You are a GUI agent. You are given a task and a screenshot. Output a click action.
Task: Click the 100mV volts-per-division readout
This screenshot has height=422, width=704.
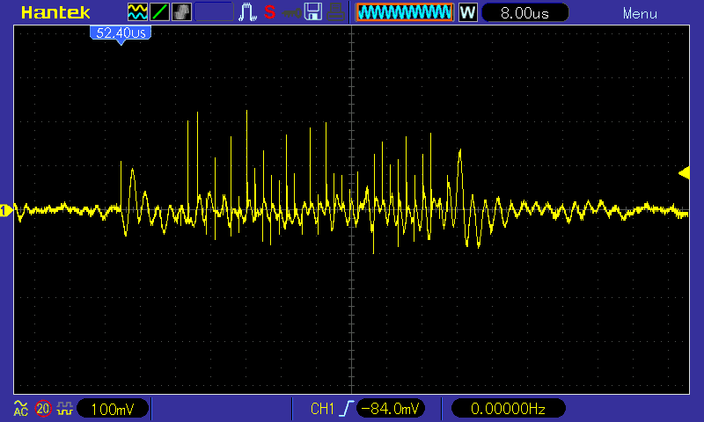pyautogui.click(x=113, y=409)
